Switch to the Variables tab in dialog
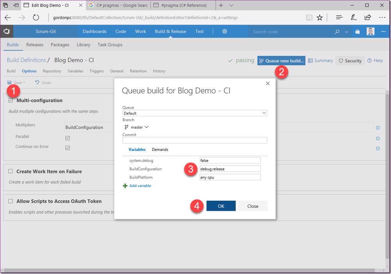The height and width of the screenshot is (274, 391). [137, 149]
